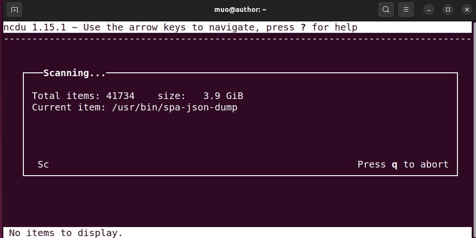This screenshot has width=476, height=238.
Task: Open the hamburger main menu
Action: tap(406, 10)
